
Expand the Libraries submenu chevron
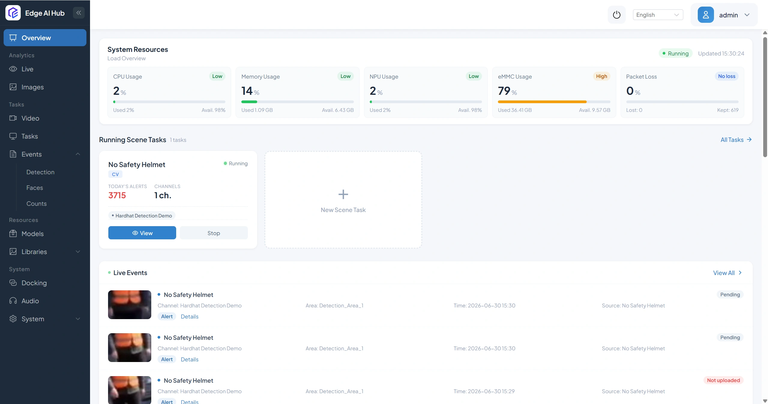point(78,252)
